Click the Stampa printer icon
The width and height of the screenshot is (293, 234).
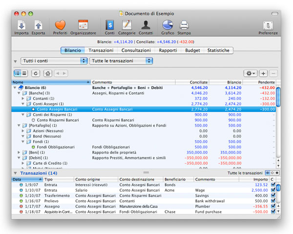[x=184, y=25]
